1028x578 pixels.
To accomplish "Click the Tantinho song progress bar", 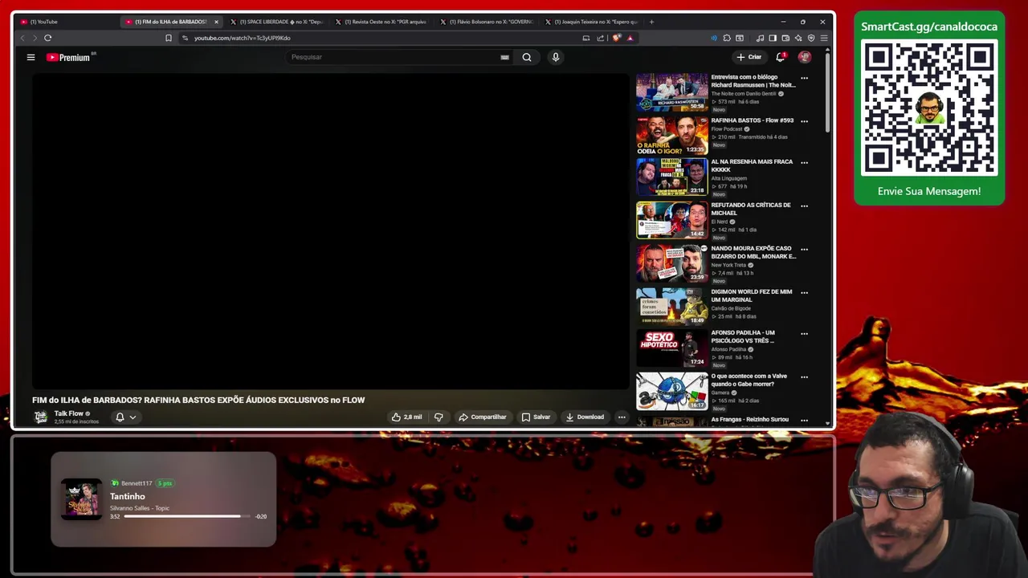I will 187,516.
